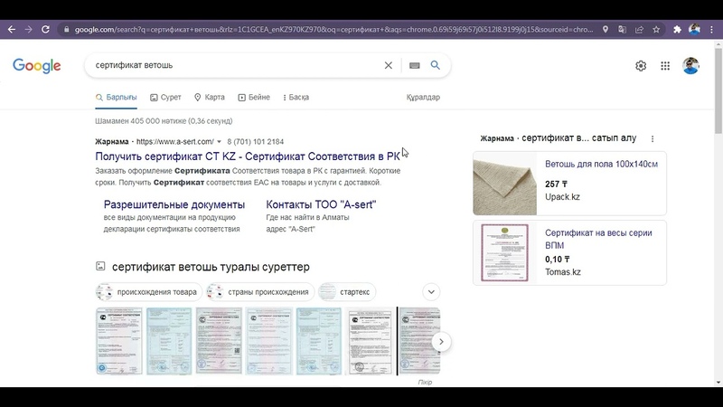The width and height of the screenshot is (723, 407).
Task: Click the 'Upack.kz' seller text
Action: pyautogui.click(x=562, y=197)
